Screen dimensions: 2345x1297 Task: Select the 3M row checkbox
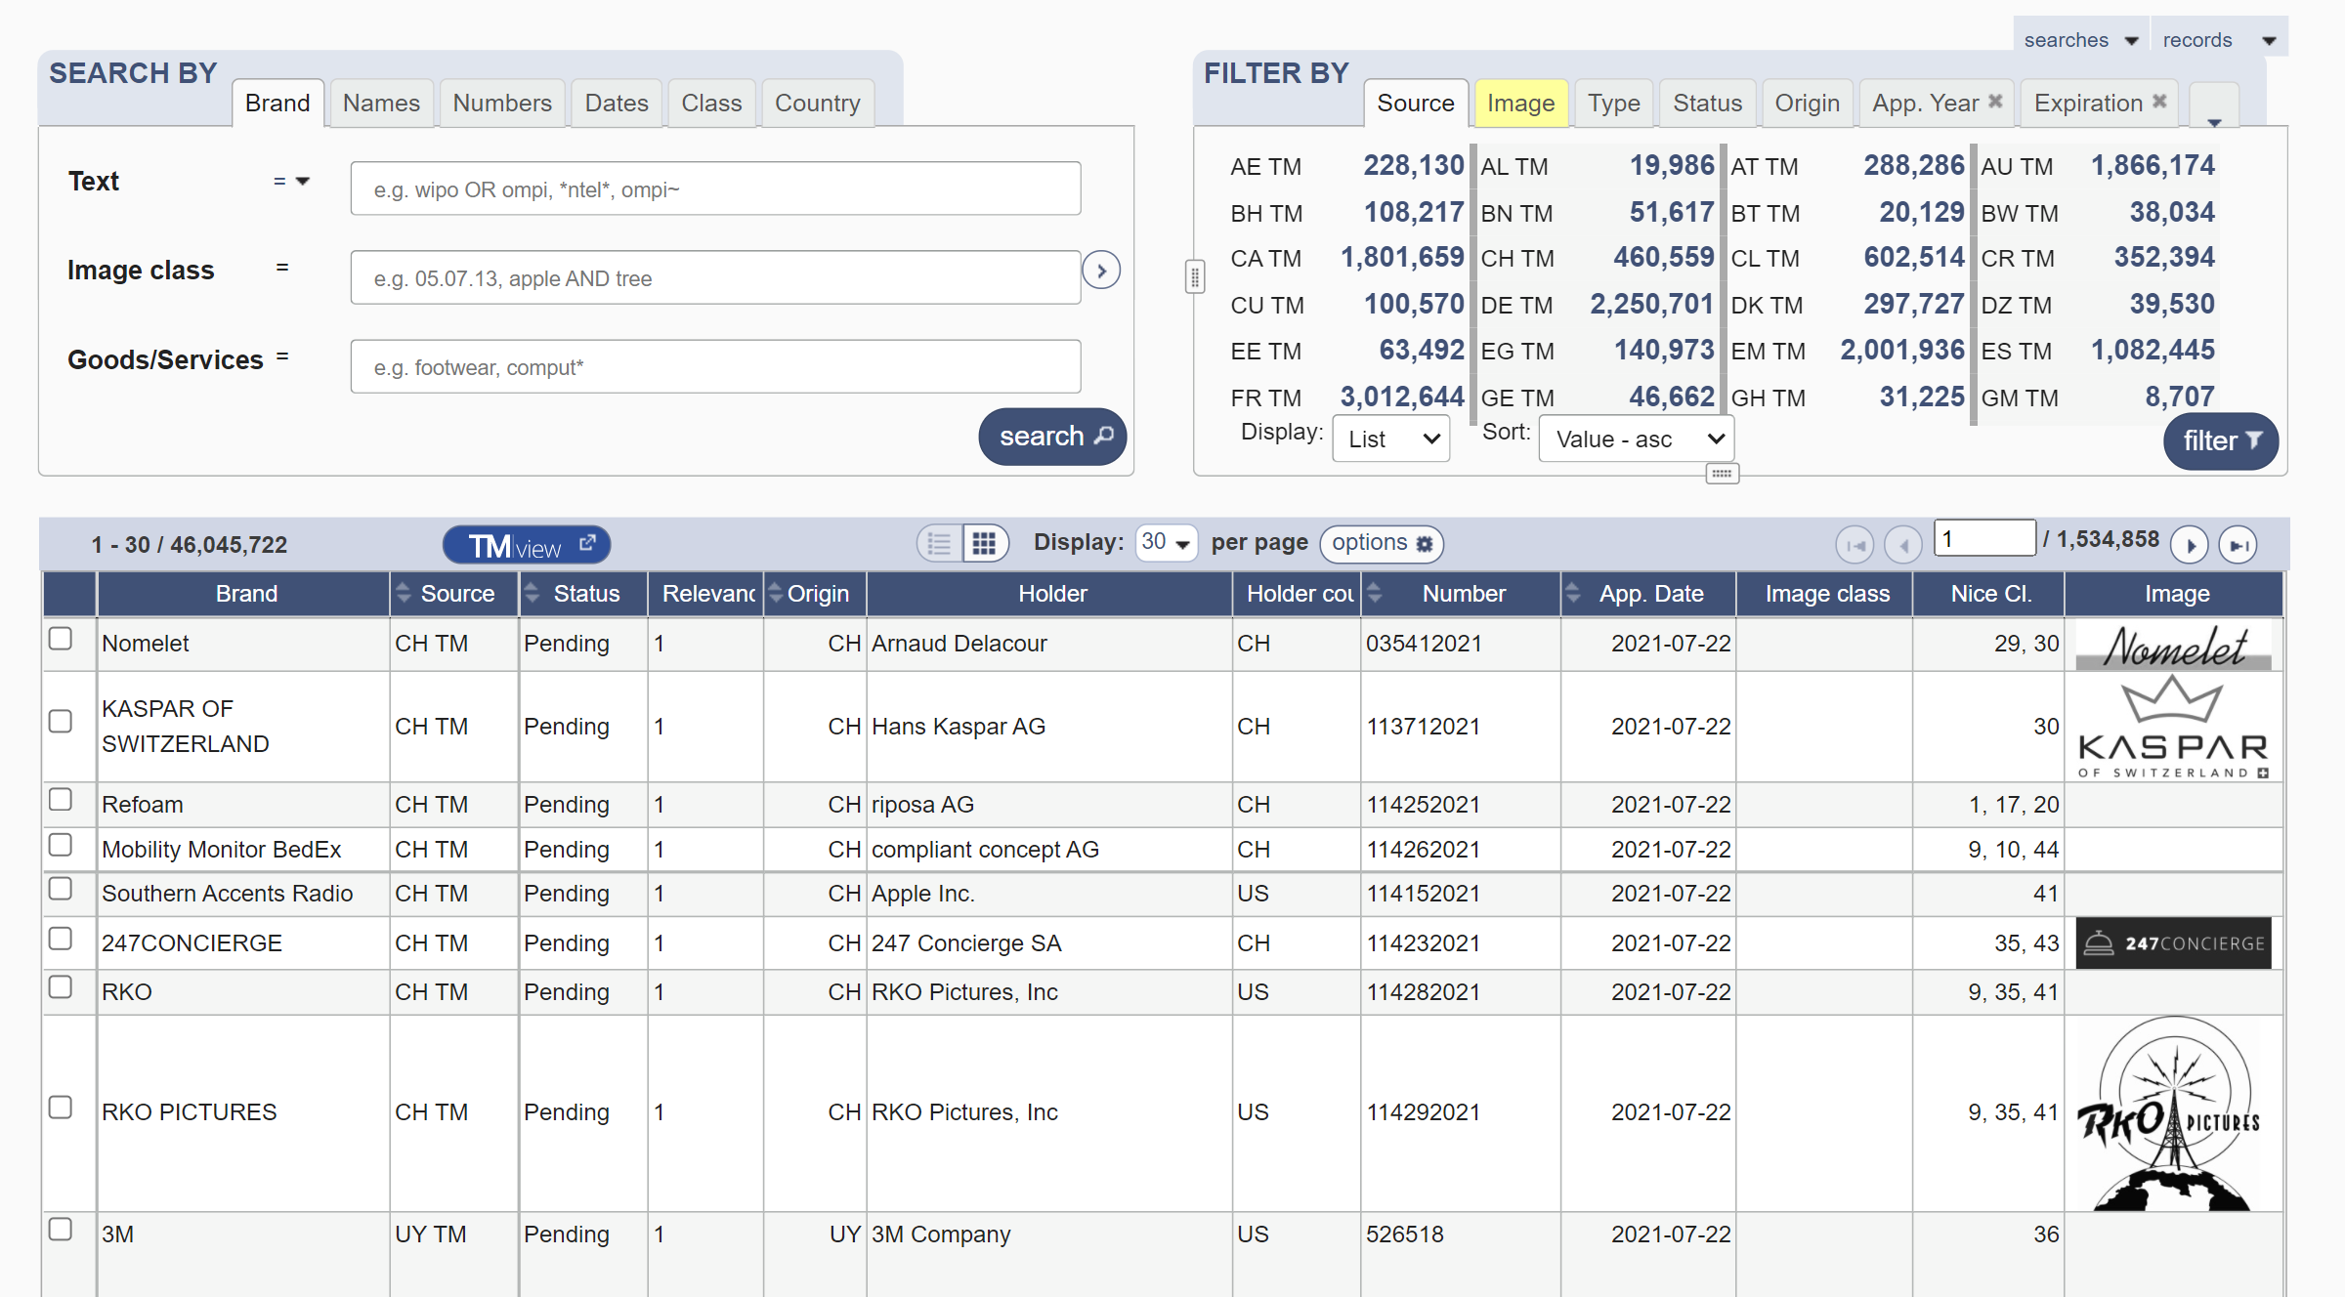(61, 1230)
